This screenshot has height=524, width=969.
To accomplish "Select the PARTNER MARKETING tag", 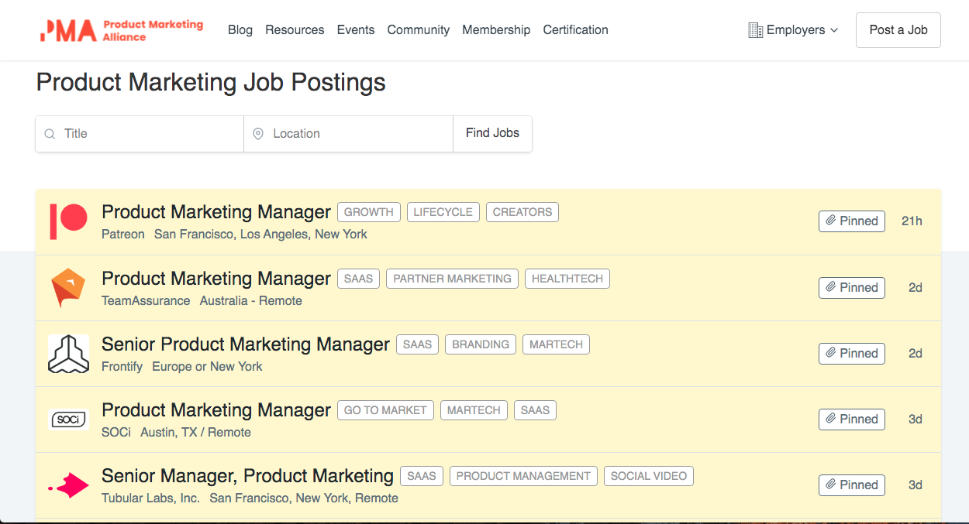I will tap(452, 279).
